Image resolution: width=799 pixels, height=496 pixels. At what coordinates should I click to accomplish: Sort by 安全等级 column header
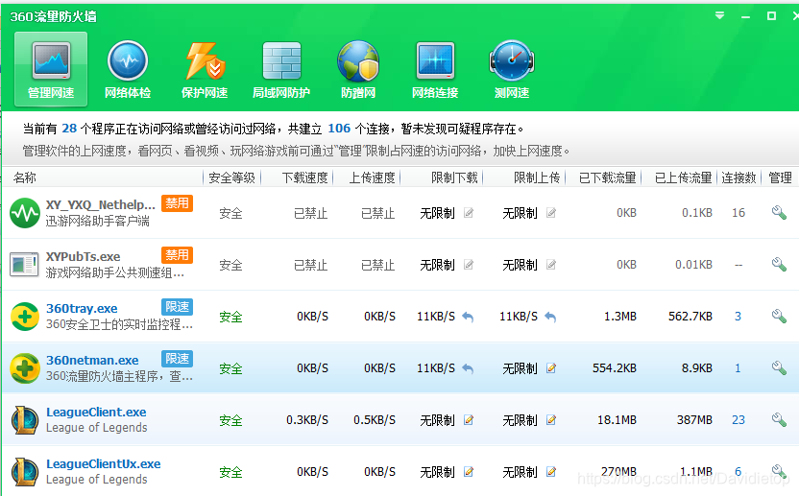(231, 177)
